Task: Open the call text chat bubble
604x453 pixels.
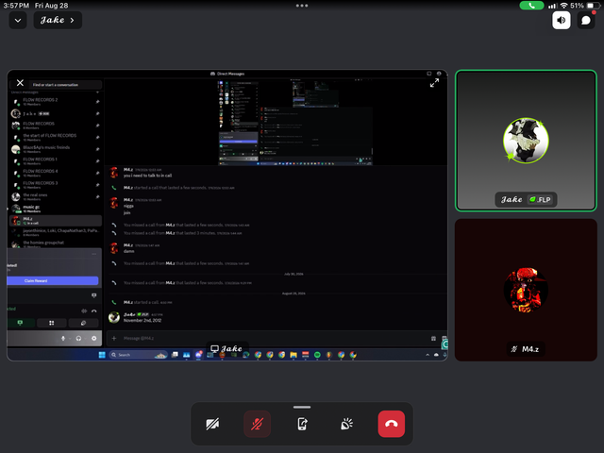Action: click(586, 20)
